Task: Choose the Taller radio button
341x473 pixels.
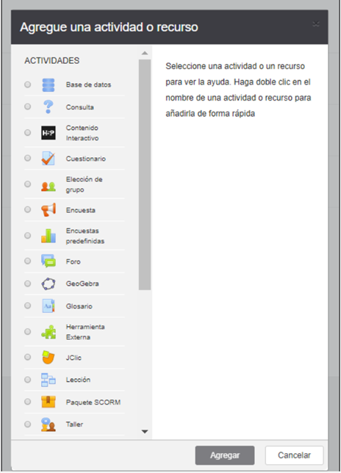Action: tap(27, 424)
